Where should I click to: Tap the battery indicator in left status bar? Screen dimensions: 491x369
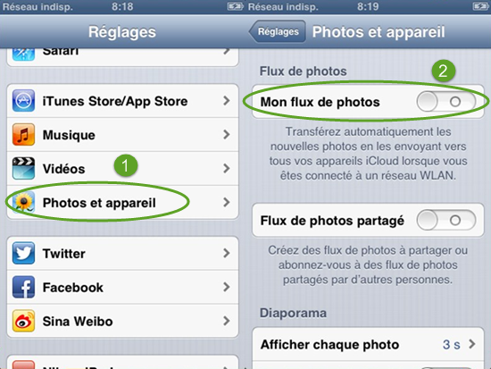pyautogui.click(x=235, y=6)
